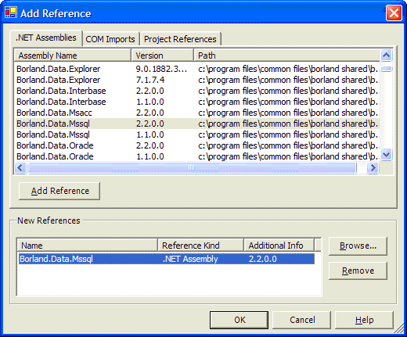Open the COM Imports tab
Screen dimensions: 407x337
[110, 39]
